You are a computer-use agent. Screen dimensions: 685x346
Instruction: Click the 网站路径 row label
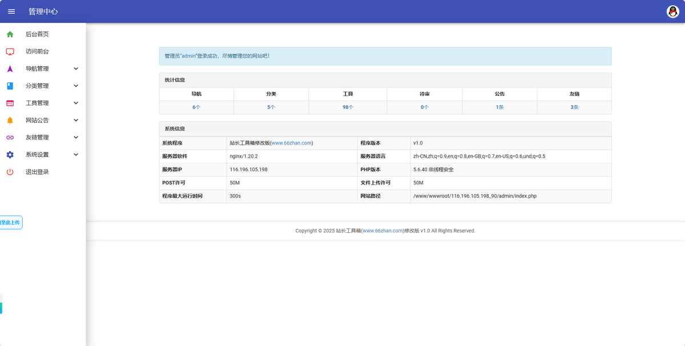[370, 196]
